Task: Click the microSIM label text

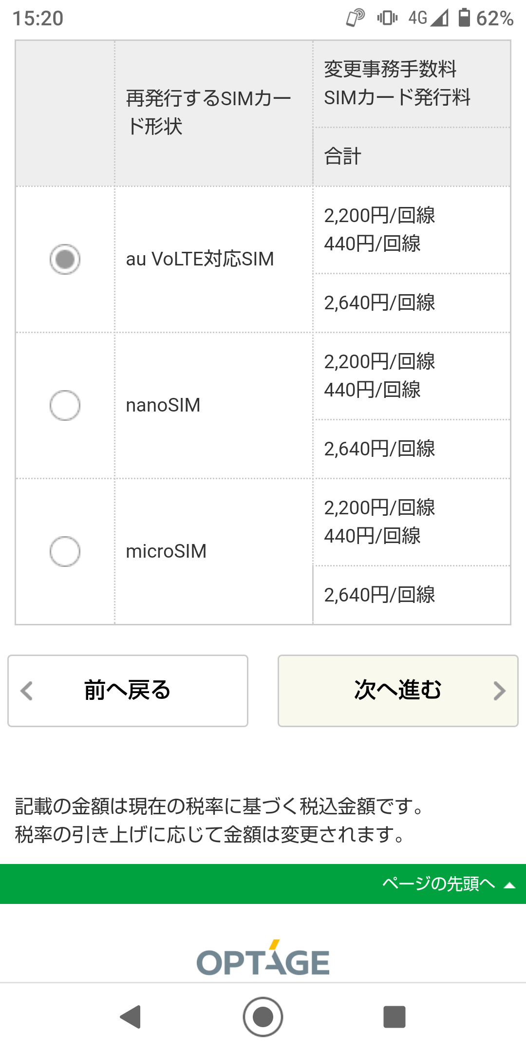Action: click(166, 551)
